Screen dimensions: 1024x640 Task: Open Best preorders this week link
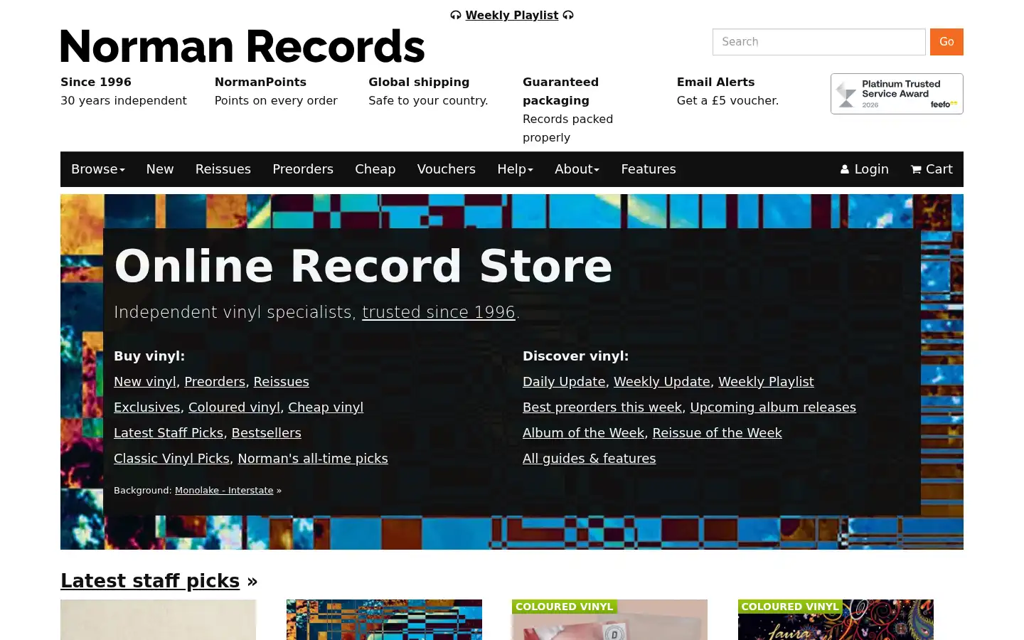pos(602,407)
